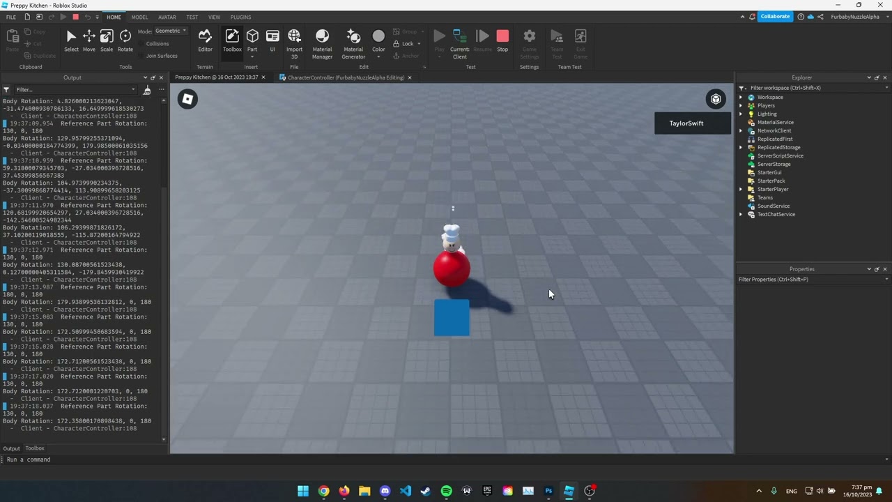Image resolution: width=892 pixels, height=502 pixels.
Task: Click the Collaborate button
Action: 775,17
